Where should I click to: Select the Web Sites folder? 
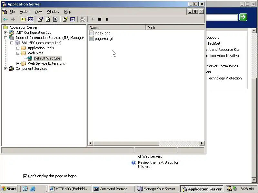(35, 53)
